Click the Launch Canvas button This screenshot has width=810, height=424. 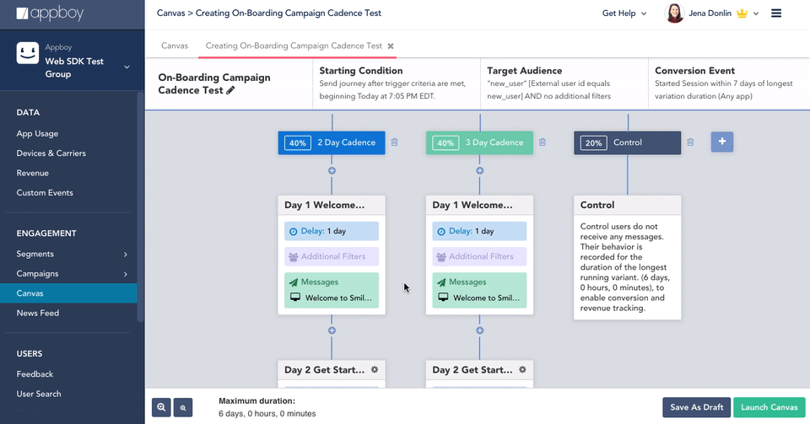[x=769, y=408]
